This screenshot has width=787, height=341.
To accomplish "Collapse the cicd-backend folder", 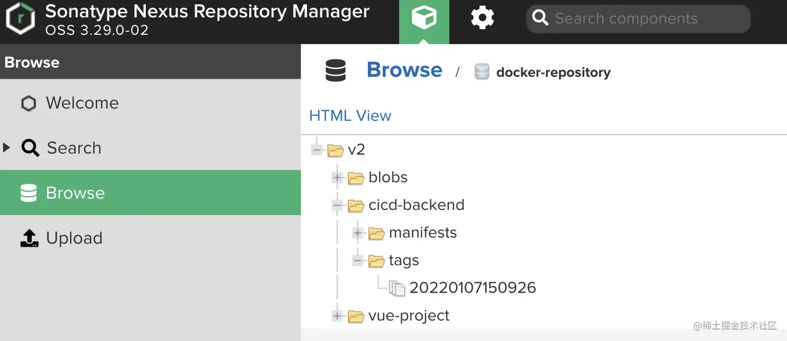I will point(337,206).
